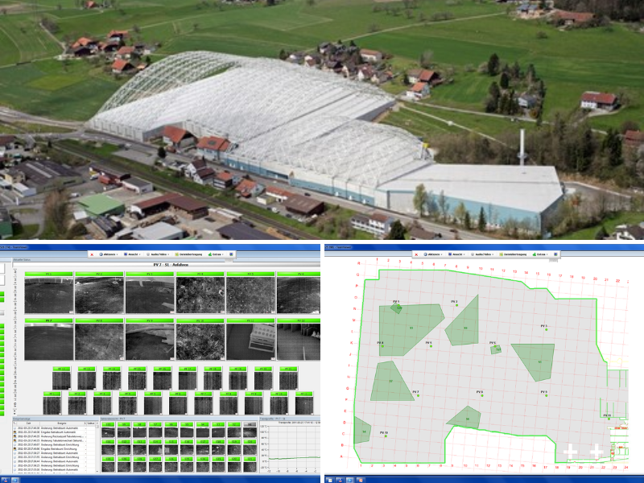The image size is (644, 483).
Task: Open Aktionen menu in right map window
Action: click(x=433, y=254)
